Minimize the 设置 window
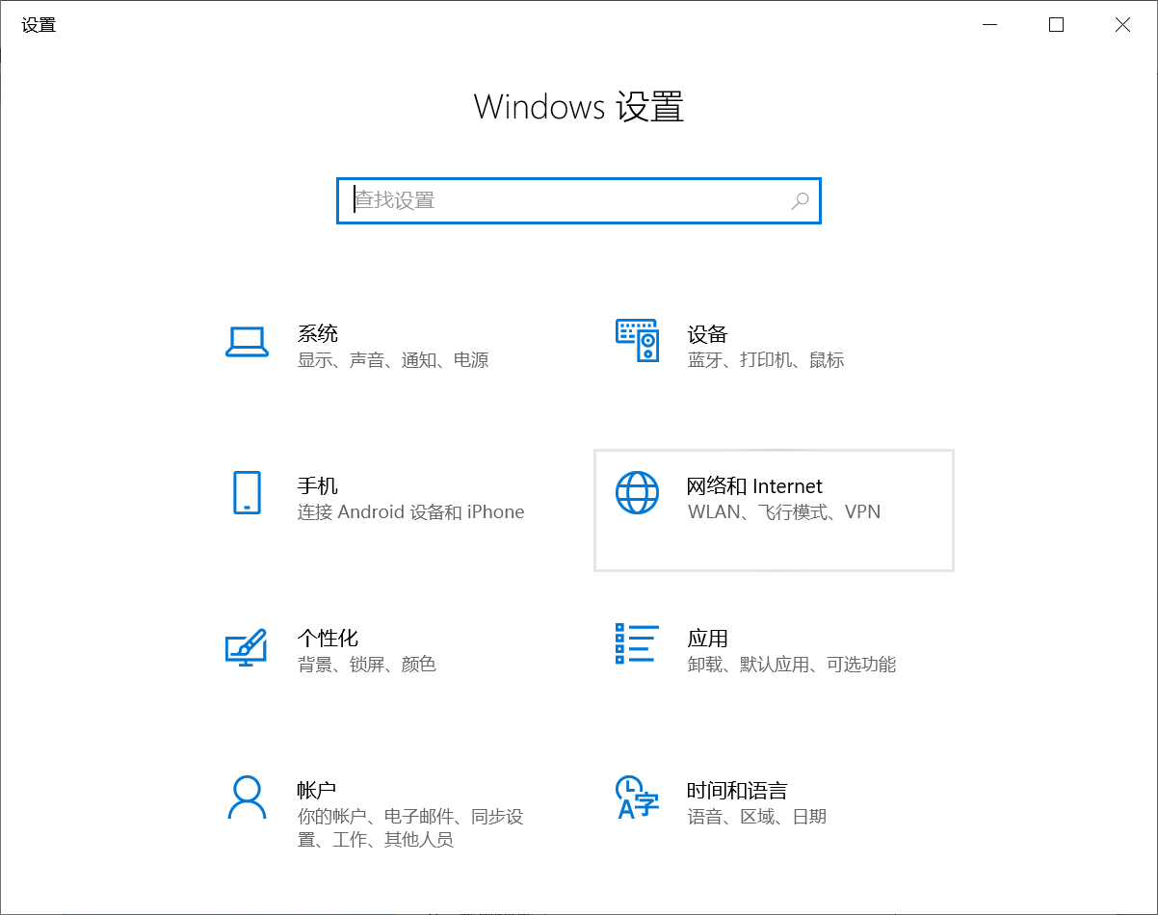 989,25
